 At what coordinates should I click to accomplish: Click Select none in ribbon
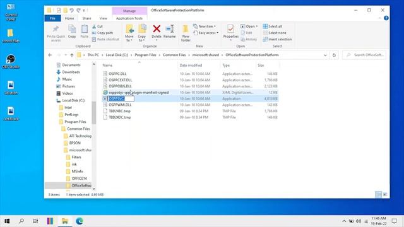pos(275,33)
